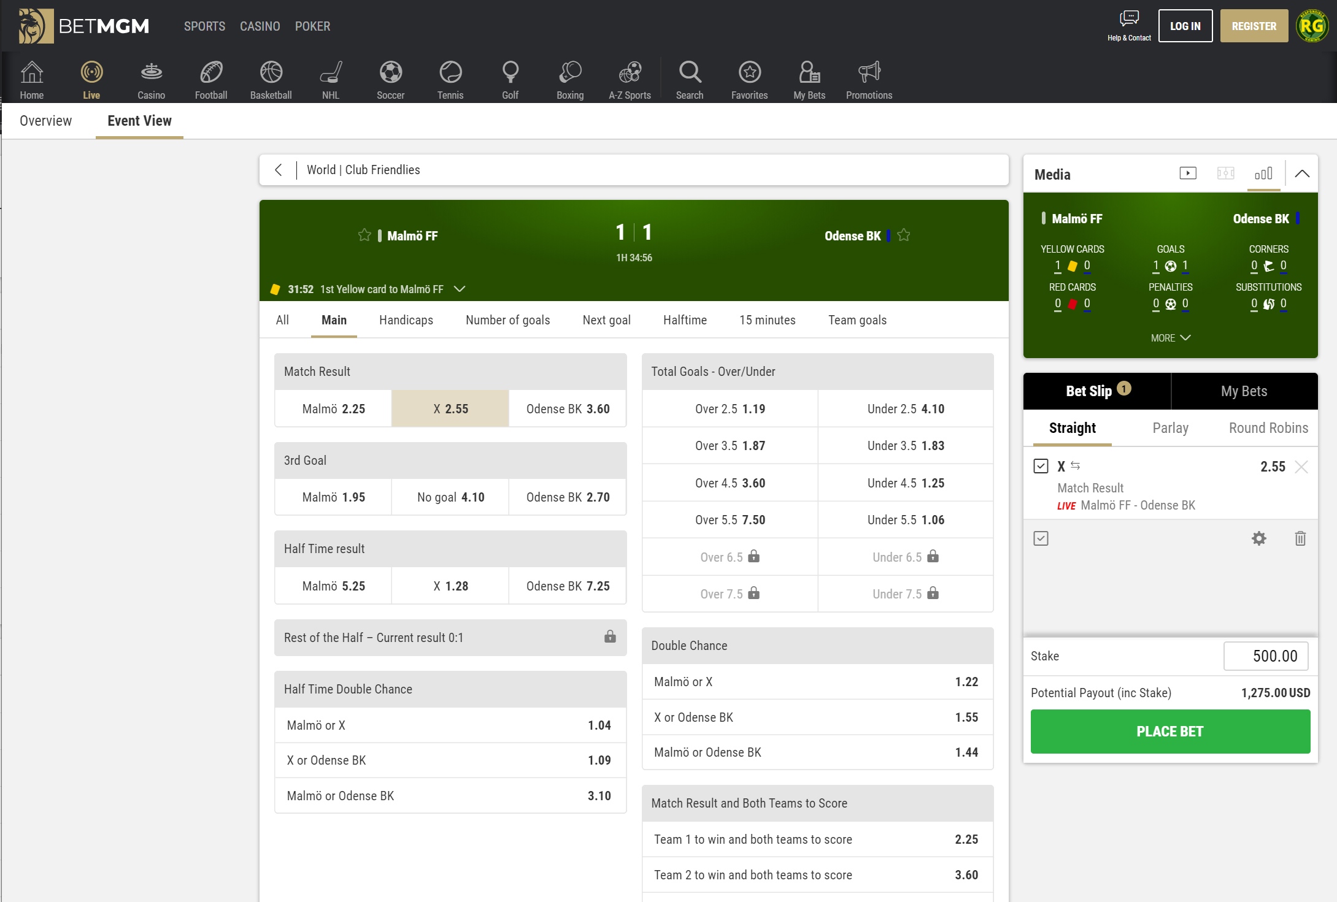
Task: Click the Responsible Gaming RG badge
Action: point(1312,26)
